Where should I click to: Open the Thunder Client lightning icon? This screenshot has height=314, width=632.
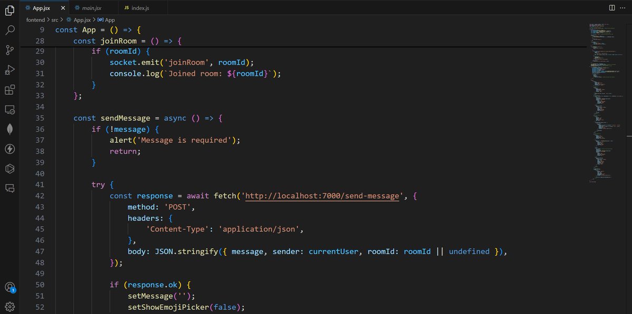9,149
